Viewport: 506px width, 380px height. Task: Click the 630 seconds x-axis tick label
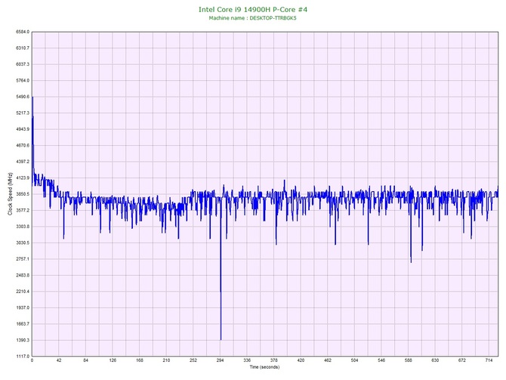435,360
